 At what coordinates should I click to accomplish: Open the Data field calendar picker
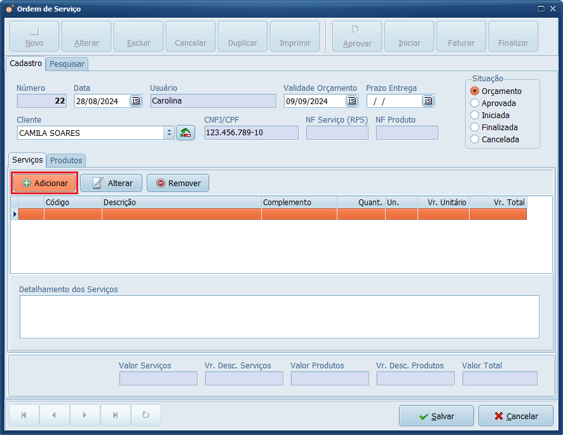point(135,101)
